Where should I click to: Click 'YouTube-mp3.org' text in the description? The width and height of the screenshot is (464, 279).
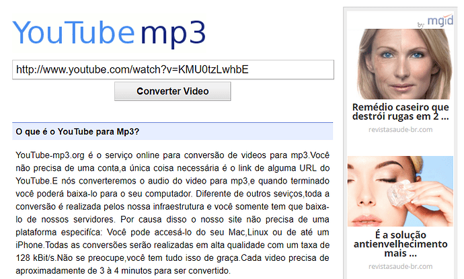[x=50, y=155]
